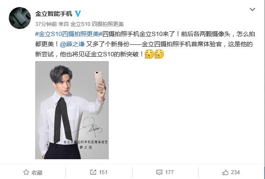The image size is (265, 179).
Task: Click the comment speech bubble icon
Action: pos(159,172)
